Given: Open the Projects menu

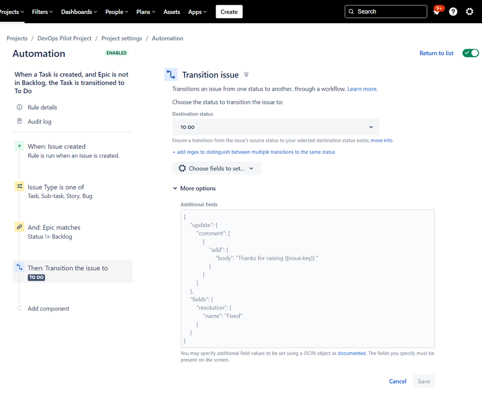Looking at the screenshot, I should click(x=12, y=12).
